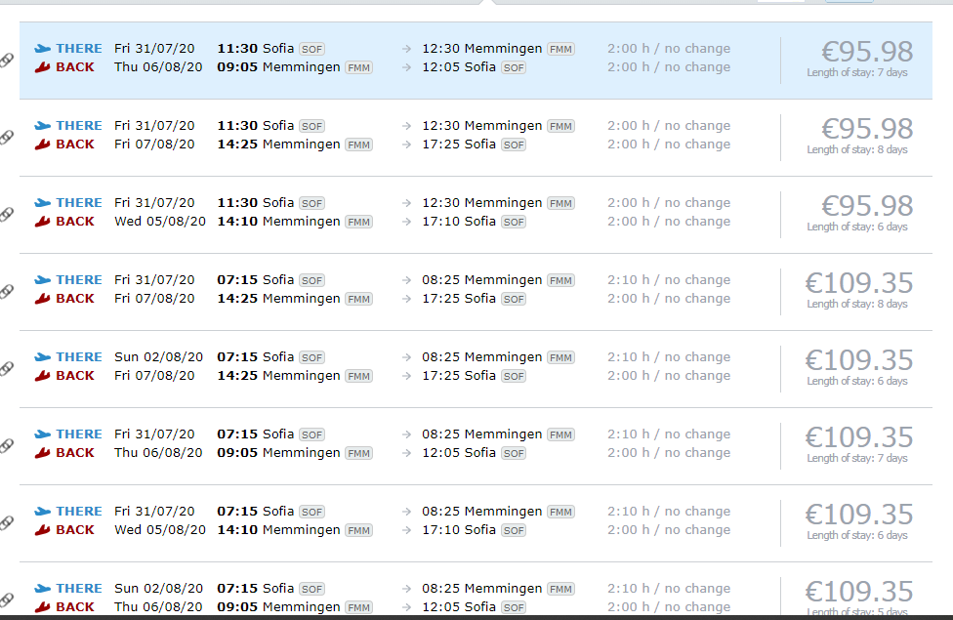This screenshot has width=953, height=620.
Task: Click red BACK plane icon in €95.98 8-day row
Action: (42, 145)
